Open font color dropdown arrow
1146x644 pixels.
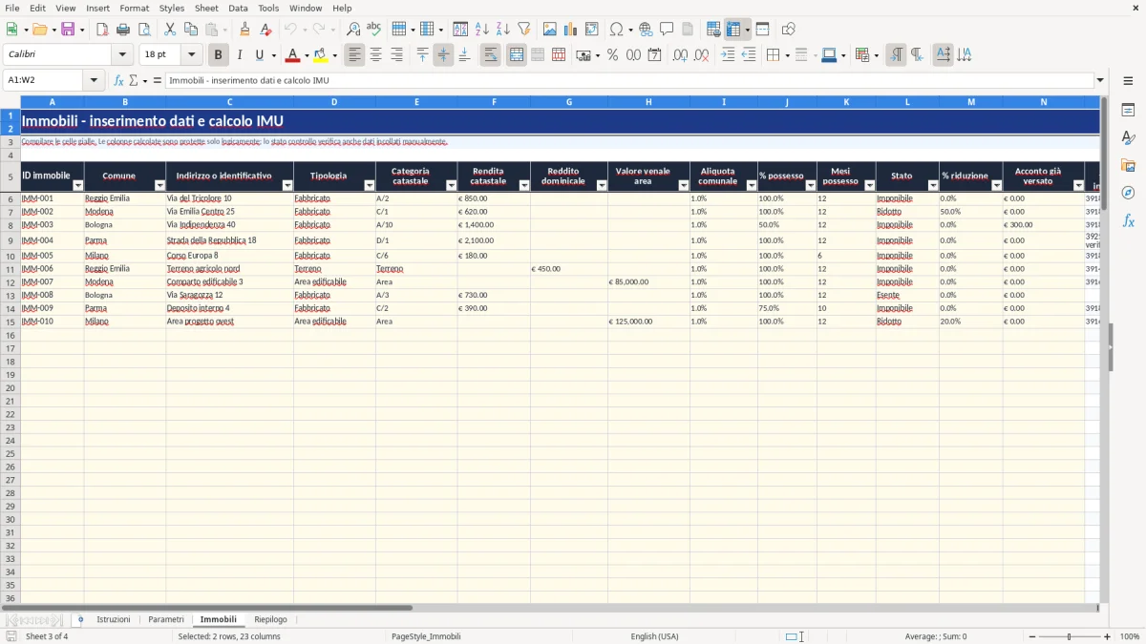click(307, 55)
